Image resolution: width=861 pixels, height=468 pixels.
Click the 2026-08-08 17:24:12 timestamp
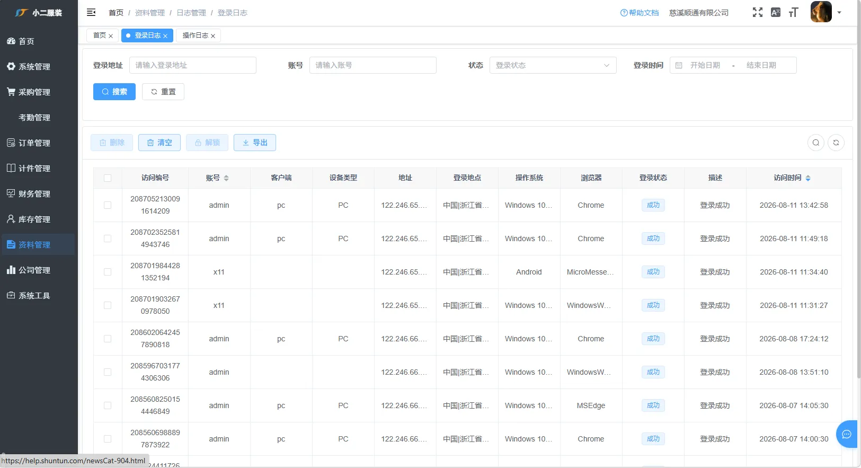794,339
